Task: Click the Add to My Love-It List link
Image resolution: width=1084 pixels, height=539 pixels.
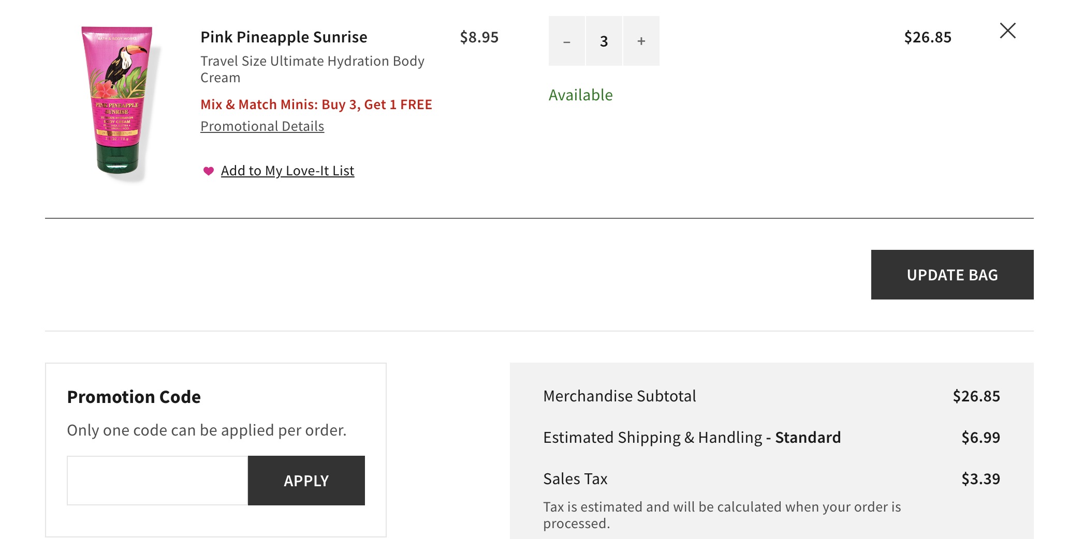Action: coord(287,170)
